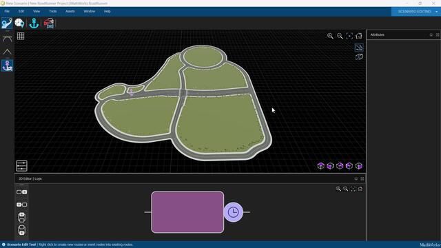Image resolution: width=441 pixels, height=248 pixels.
Task: Click the first purple cube view icon
Action: [320, 166]
